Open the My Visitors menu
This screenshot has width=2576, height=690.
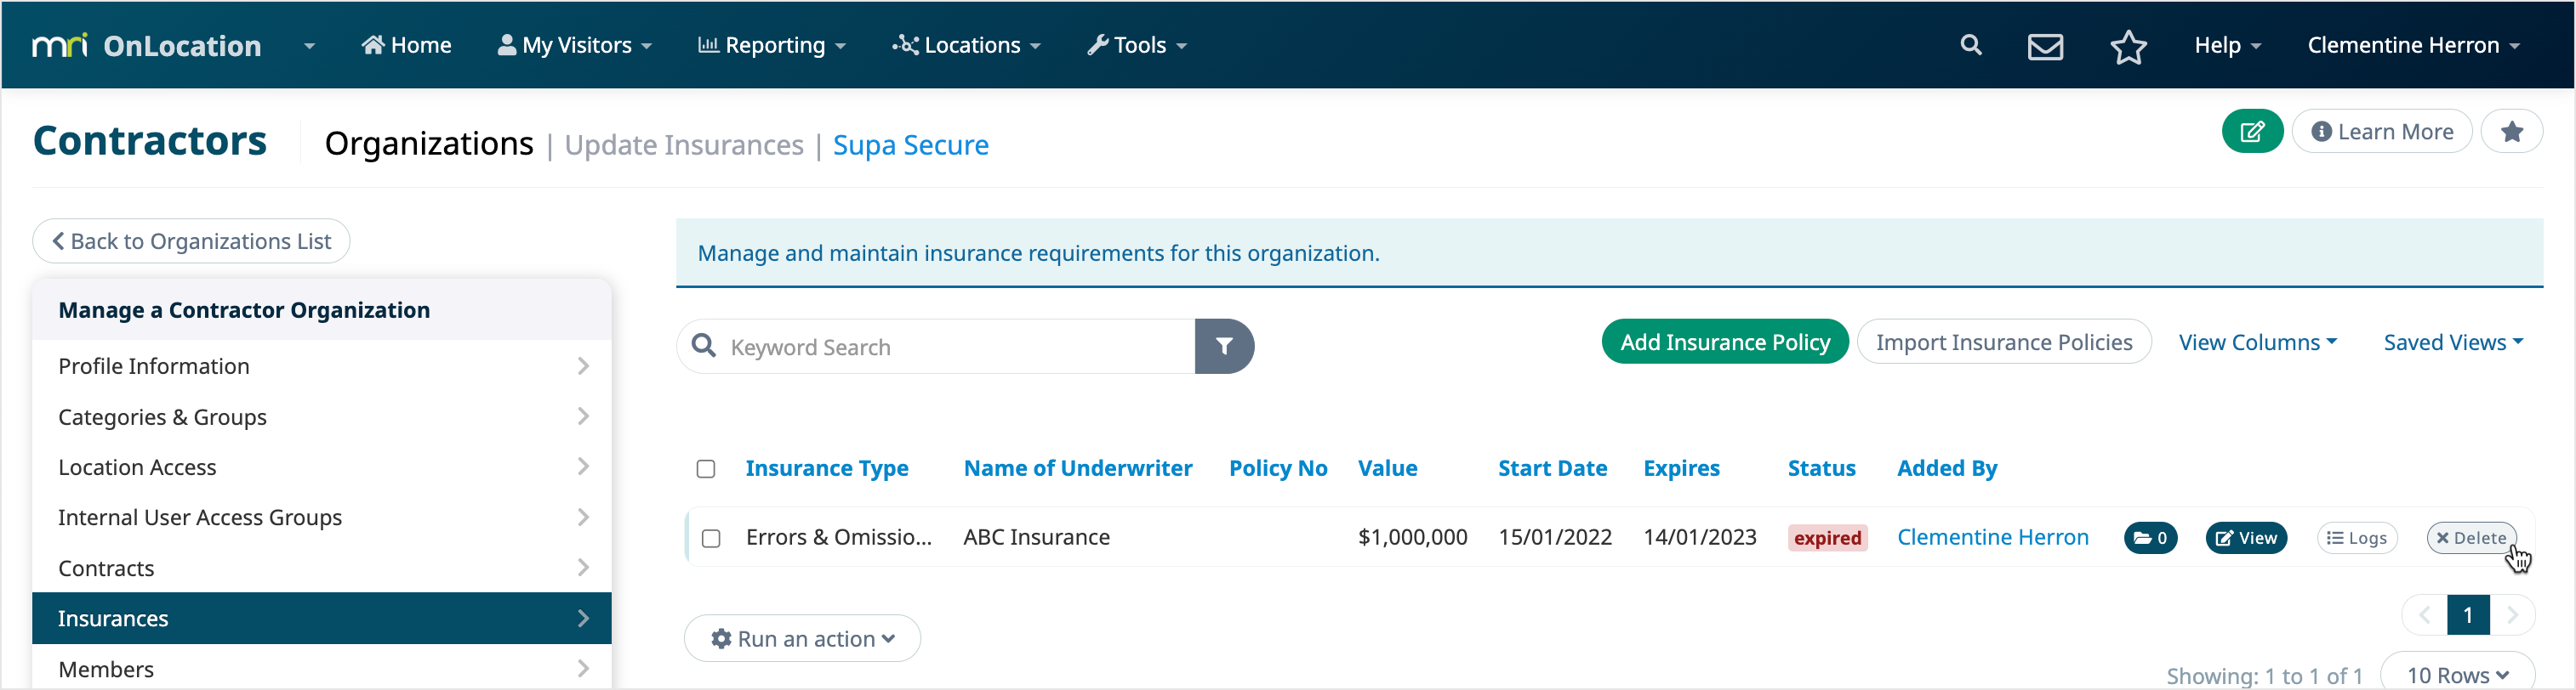(575, 45)
